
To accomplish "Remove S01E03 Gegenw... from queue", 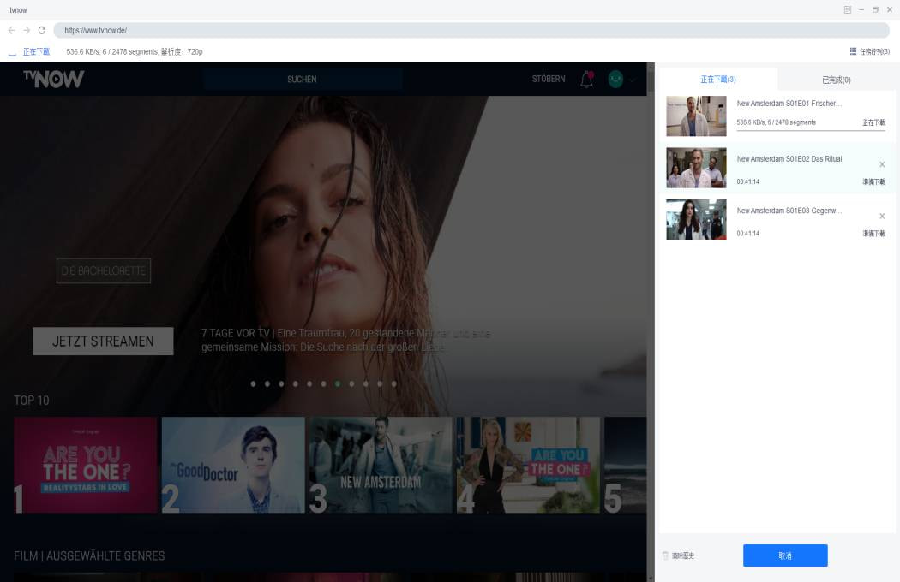I will (x=882, y=217).
